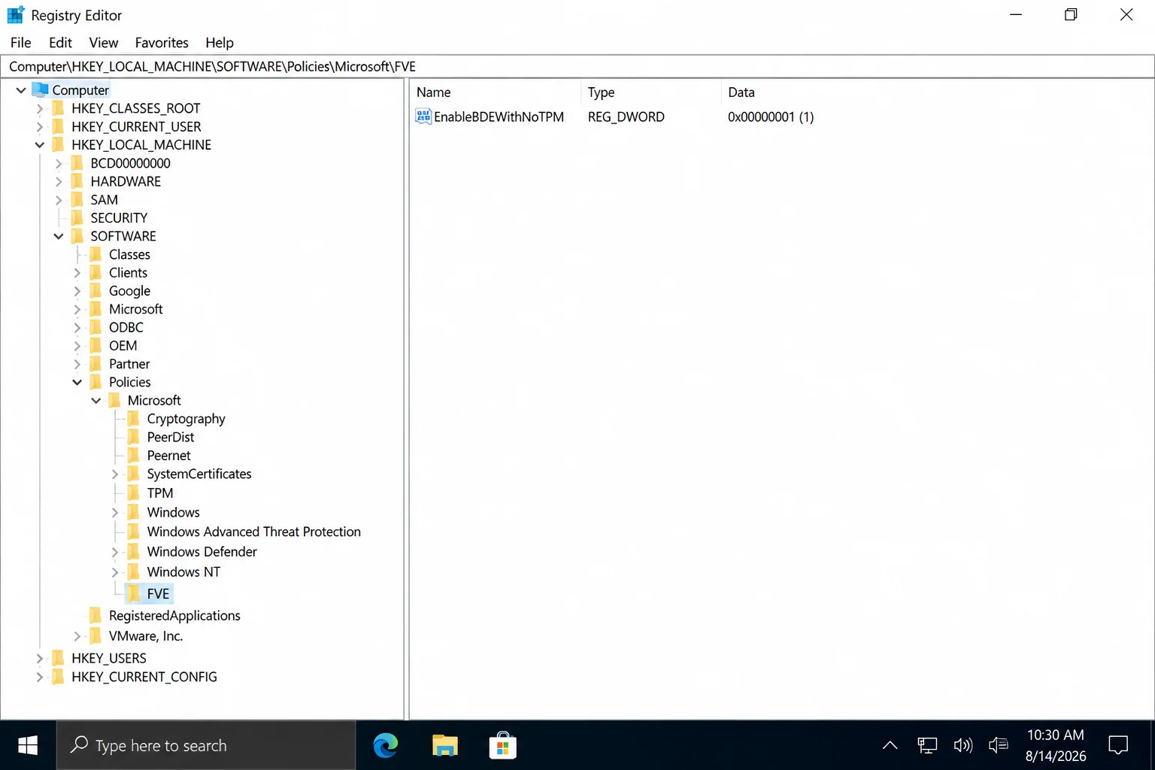
Task: Open the Favorites menu
Action: tap(162, 43)
